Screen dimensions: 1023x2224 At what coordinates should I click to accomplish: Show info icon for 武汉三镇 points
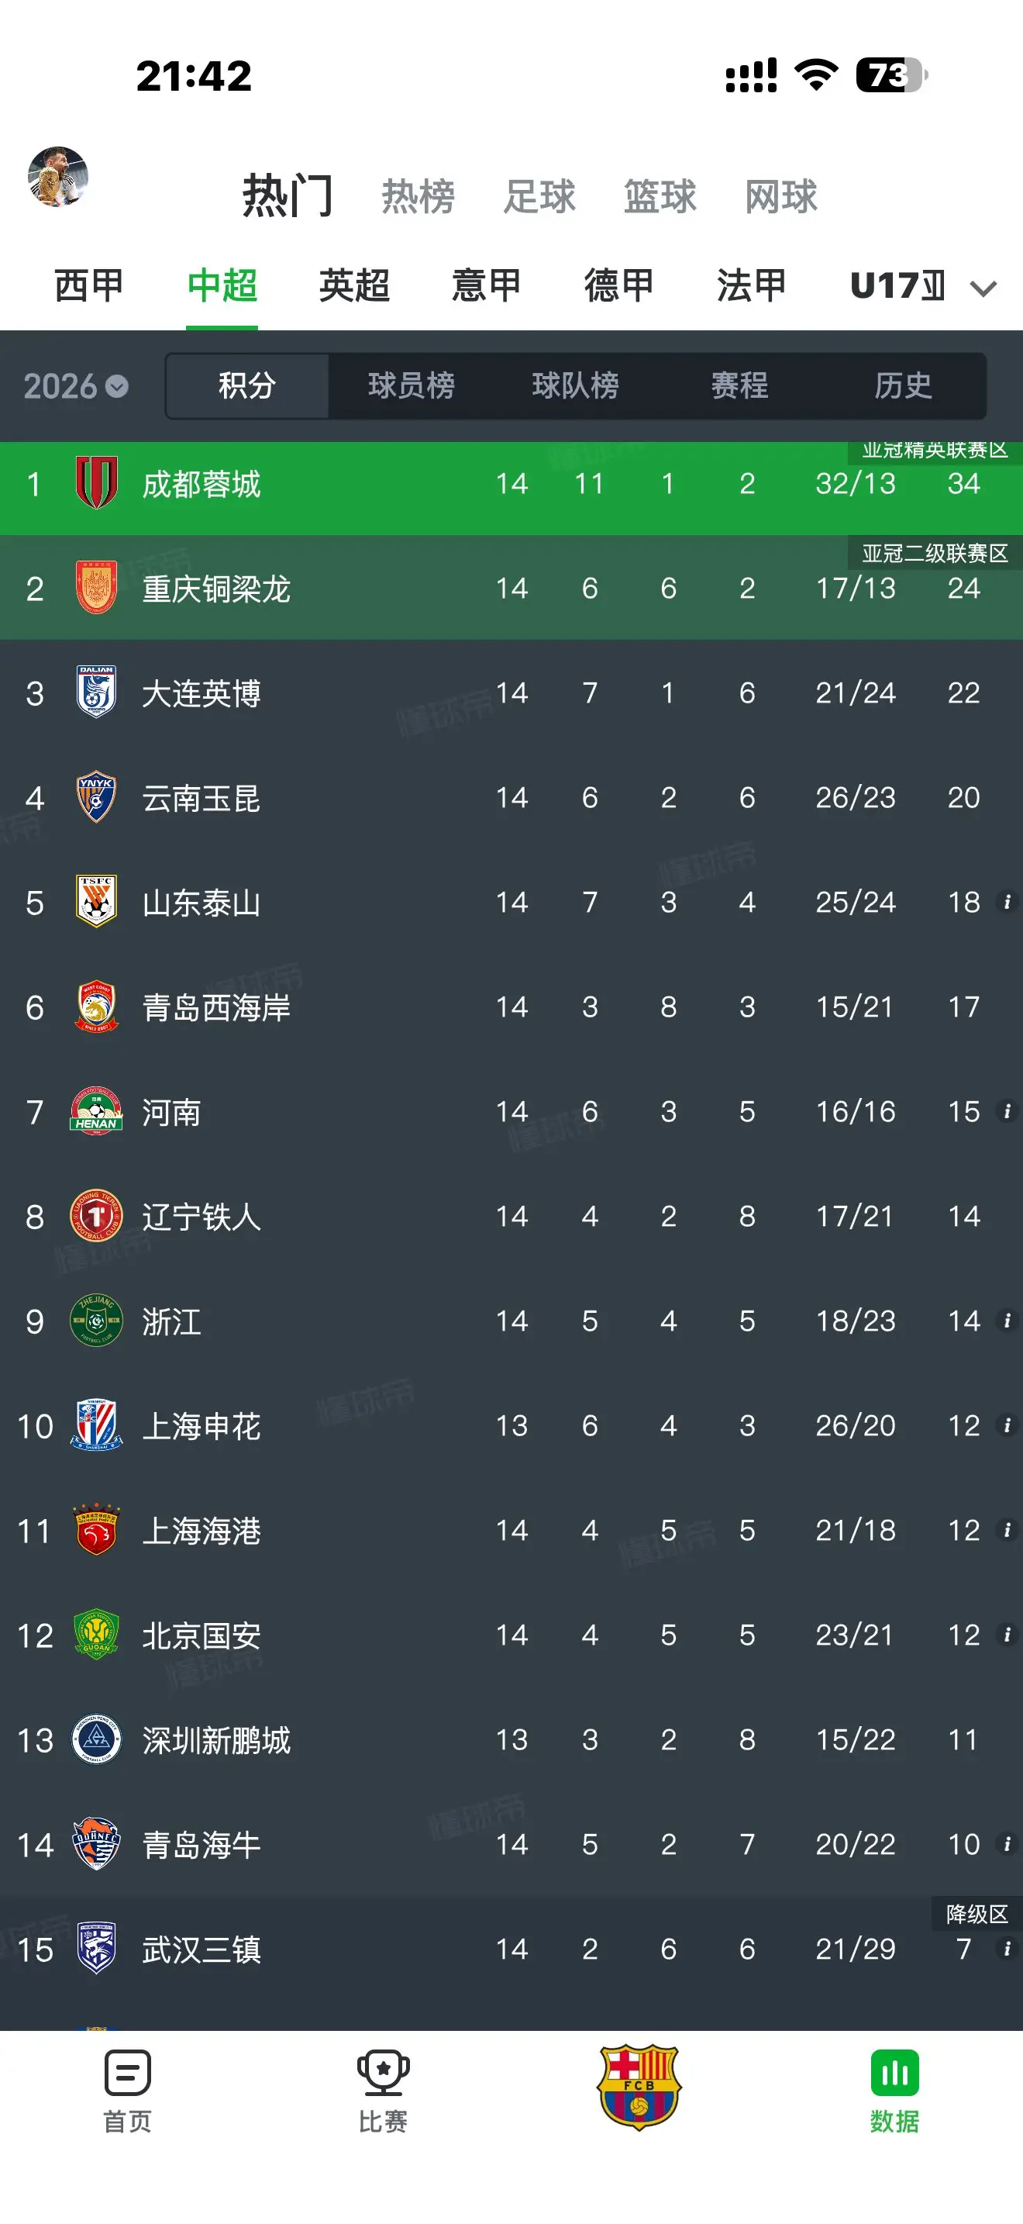[x=1006, y=1949]
